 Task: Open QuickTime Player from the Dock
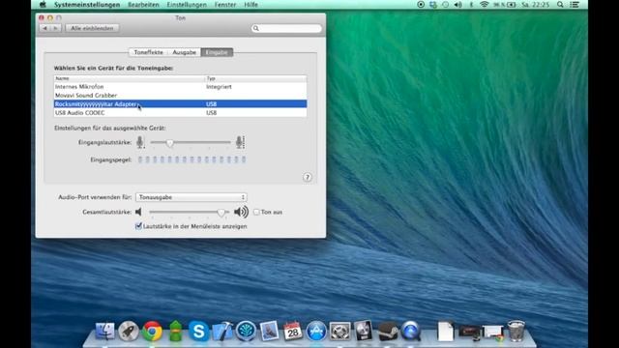click(x=410, y=331)
